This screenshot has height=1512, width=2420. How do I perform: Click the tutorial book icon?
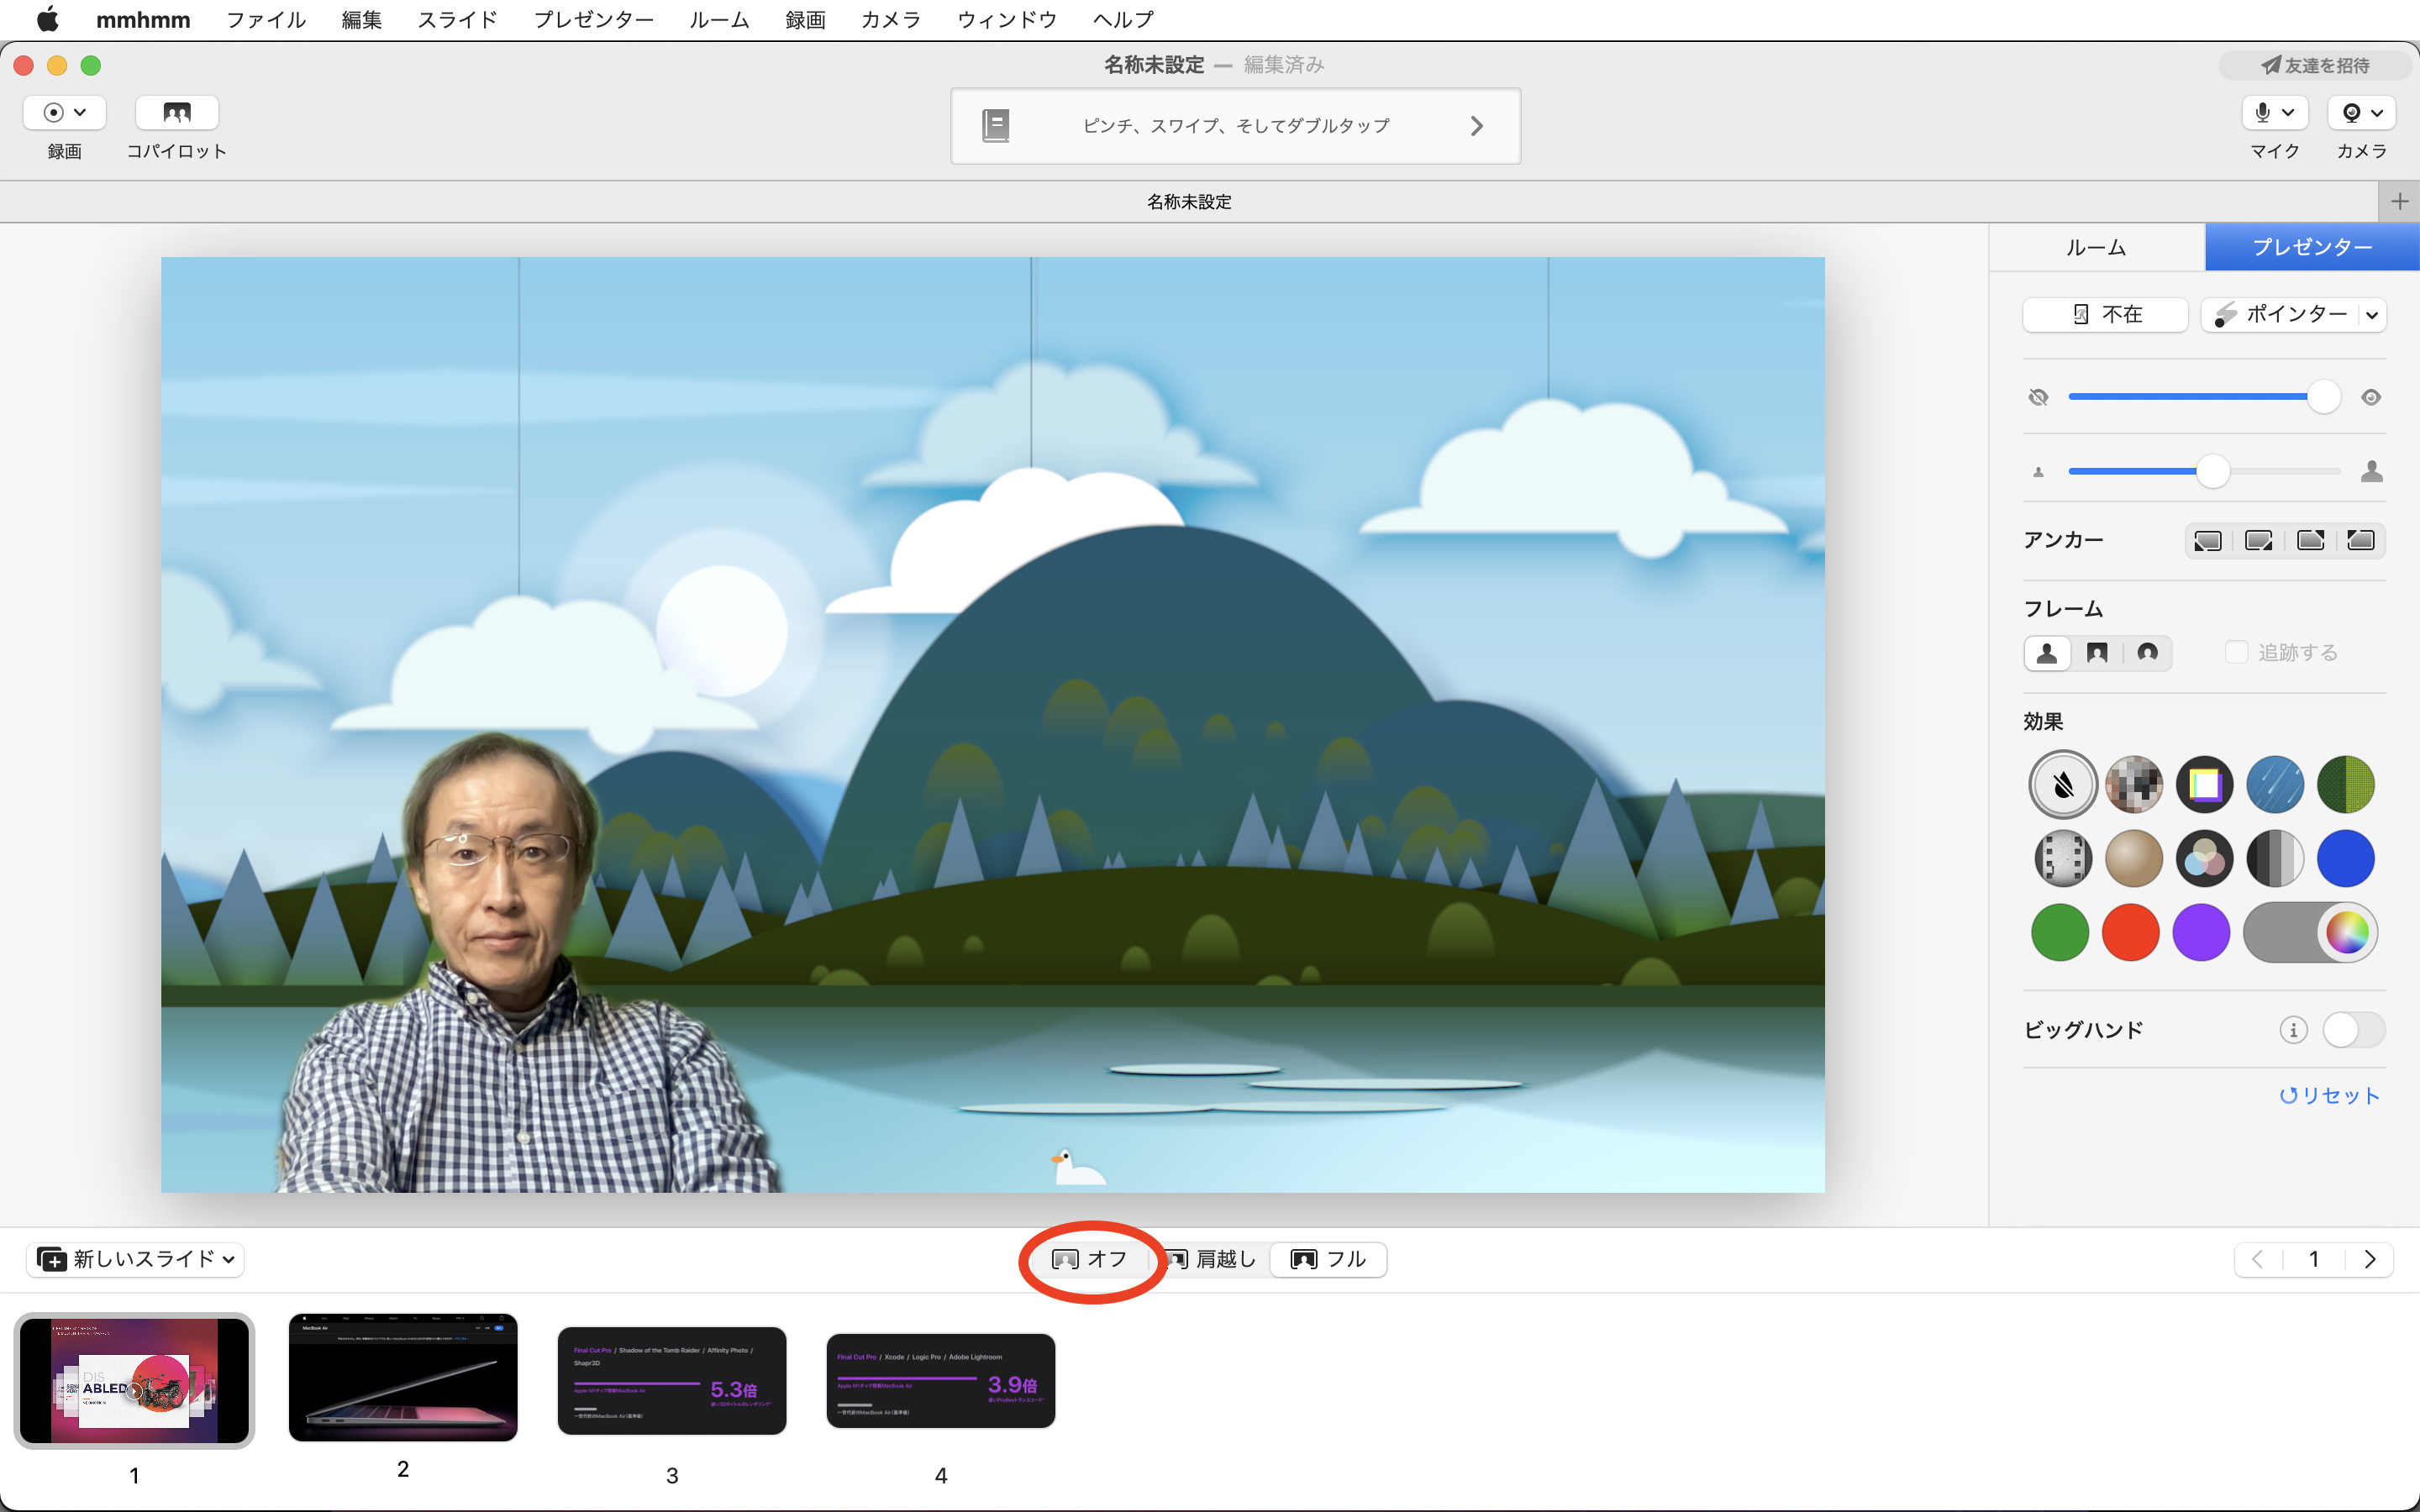point(995,126)
